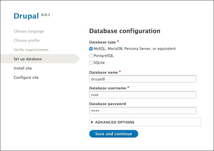Click the Database username label
The image size is (214, 151).
coord(107,88)
